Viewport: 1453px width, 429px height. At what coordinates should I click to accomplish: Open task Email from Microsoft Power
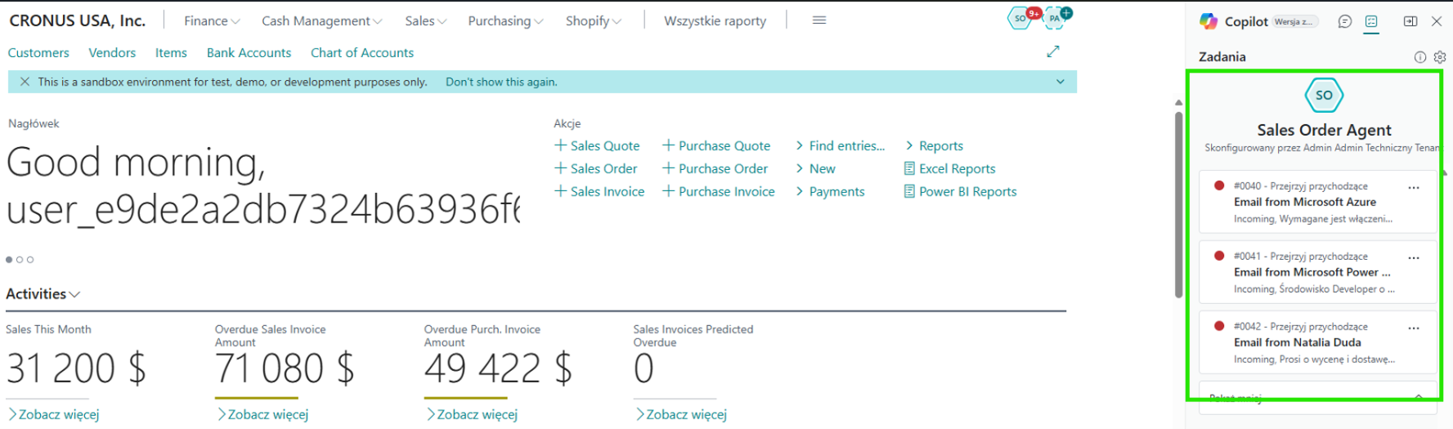point(1317,272)
